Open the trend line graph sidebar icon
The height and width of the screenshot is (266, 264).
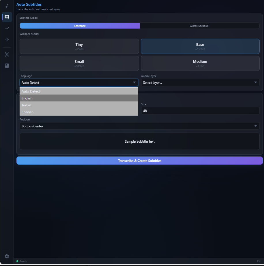[x=7, y=28]
